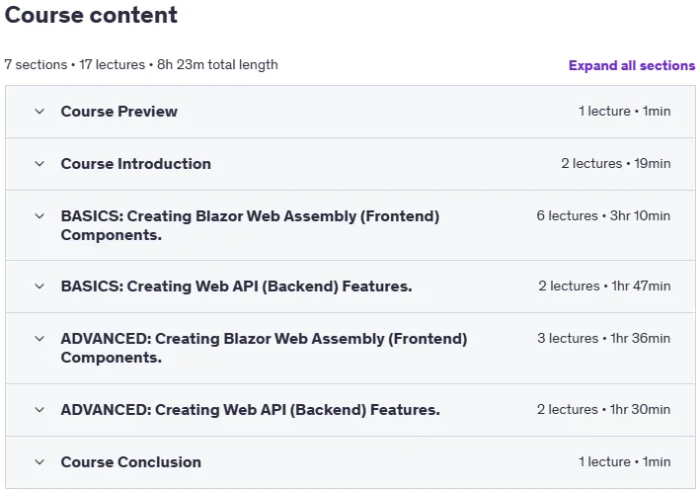Click the 3 lectures 1hr 36min label

pyautogui.click(x=603, y=338)
